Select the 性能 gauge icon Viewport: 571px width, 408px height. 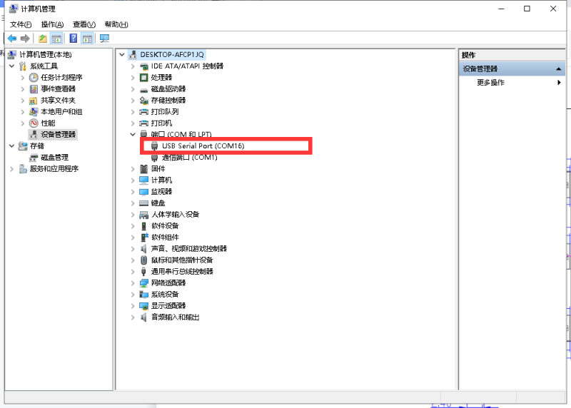(34, 123)
